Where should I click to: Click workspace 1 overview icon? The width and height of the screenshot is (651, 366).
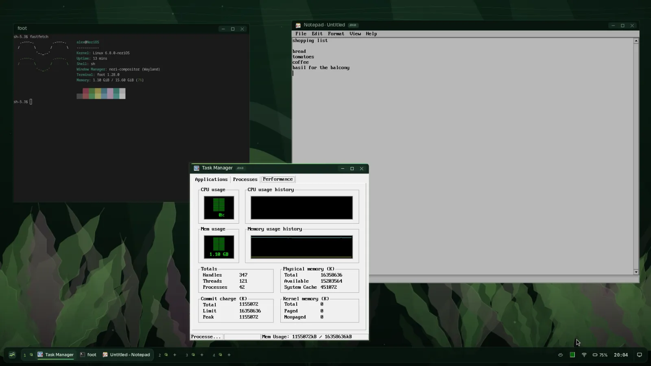31,355
